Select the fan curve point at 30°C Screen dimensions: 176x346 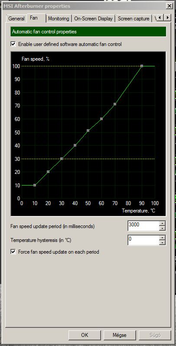coord(62,159)
